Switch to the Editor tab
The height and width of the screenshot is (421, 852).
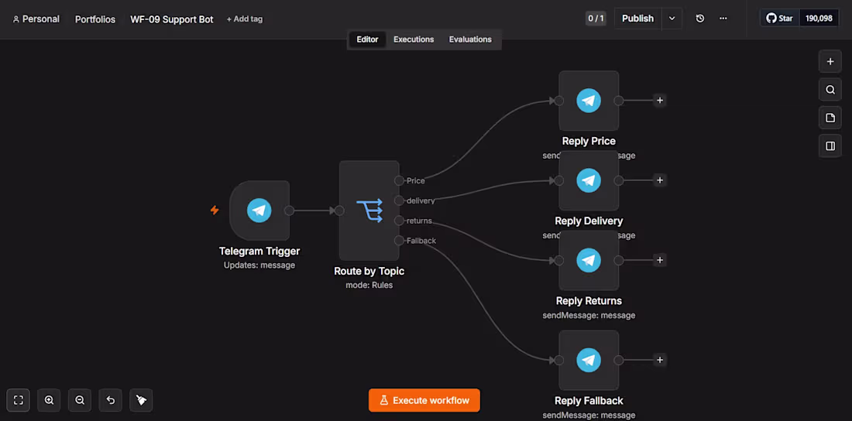[x=367, y=39]
